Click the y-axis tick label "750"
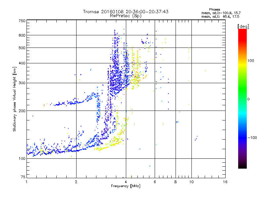Viewport: 265px width, 198px height. coord(22,21)
